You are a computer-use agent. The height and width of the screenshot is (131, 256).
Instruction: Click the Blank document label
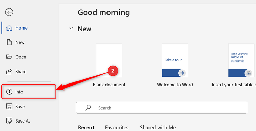pyautogui.click(x=109, y=85)
